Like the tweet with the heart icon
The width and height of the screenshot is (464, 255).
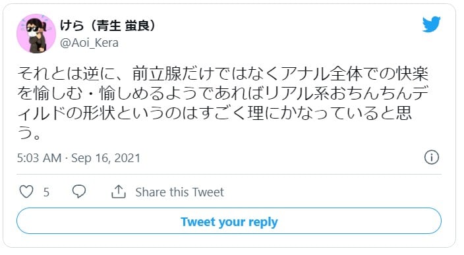(x=26, y=192)
